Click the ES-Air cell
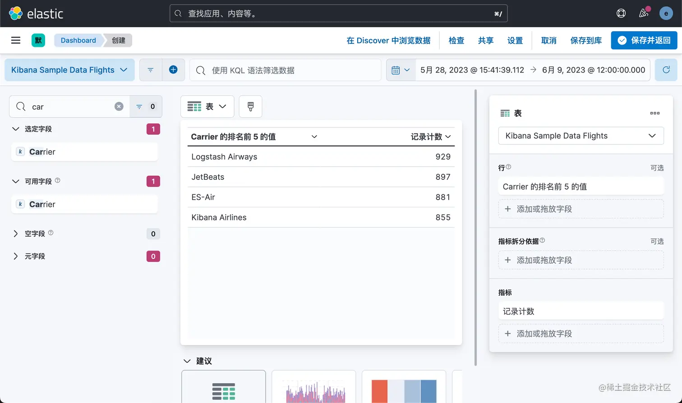682x403 pixels. tap(203, 197)
